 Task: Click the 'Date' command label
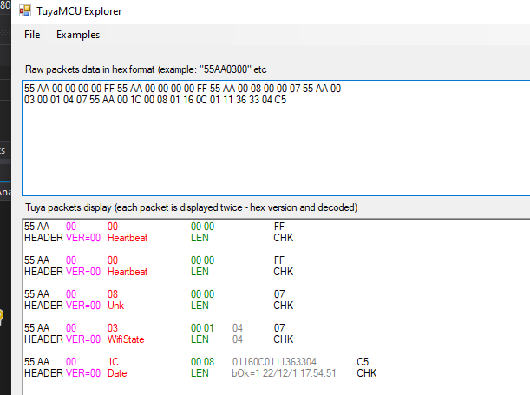117,373
